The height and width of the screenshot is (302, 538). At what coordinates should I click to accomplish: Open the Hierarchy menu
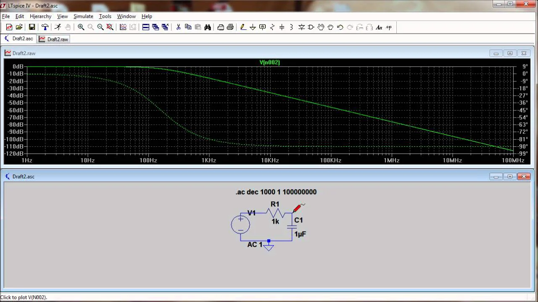tap(40, 16)
